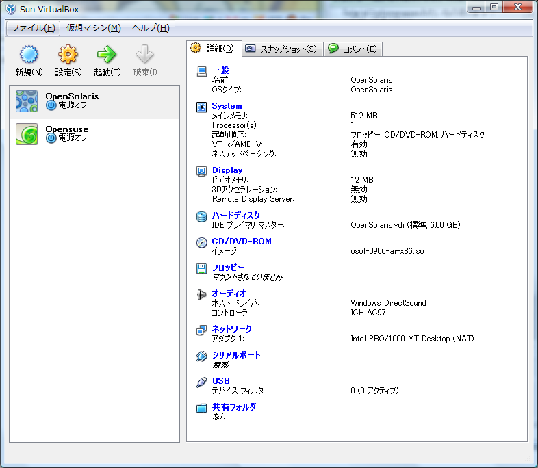Screen dimensions: 538x468
Task: Click Windows DirectSound driver value
Action: [x=388, y=303]
